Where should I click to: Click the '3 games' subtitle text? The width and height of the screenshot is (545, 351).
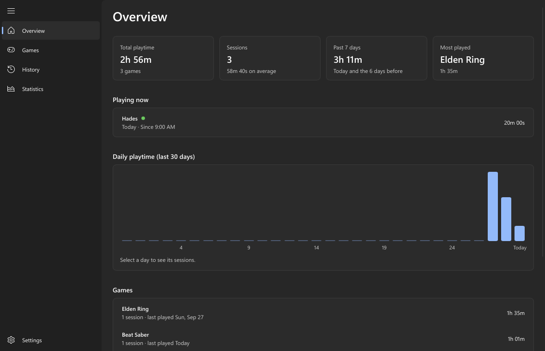coord(130,71)
